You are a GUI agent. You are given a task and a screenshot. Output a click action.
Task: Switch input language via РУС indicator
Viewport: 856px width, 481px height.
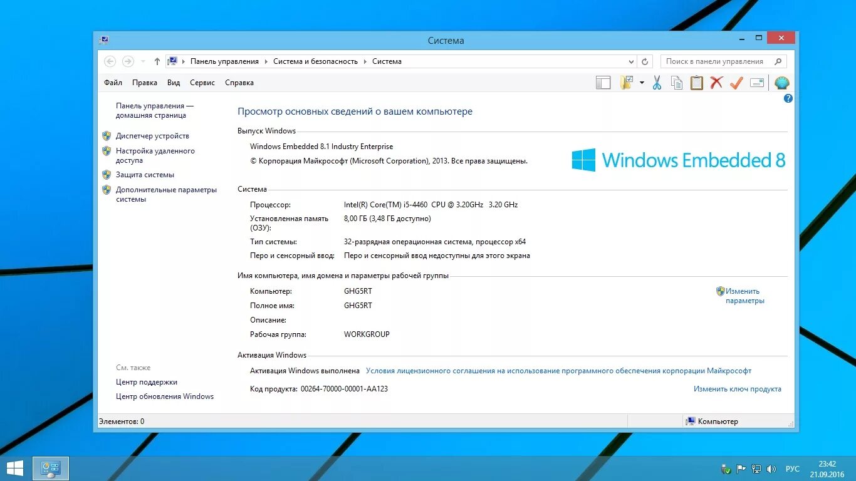[x=793, y=468]
